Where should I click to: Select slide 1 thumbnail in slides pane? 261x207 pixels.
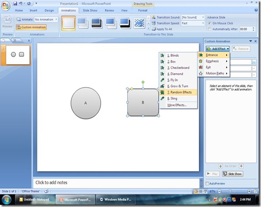(18, 55)
